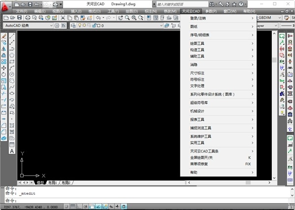
Task: Toggle Lineweight display in status bar
Action: [x=118, y=207]
